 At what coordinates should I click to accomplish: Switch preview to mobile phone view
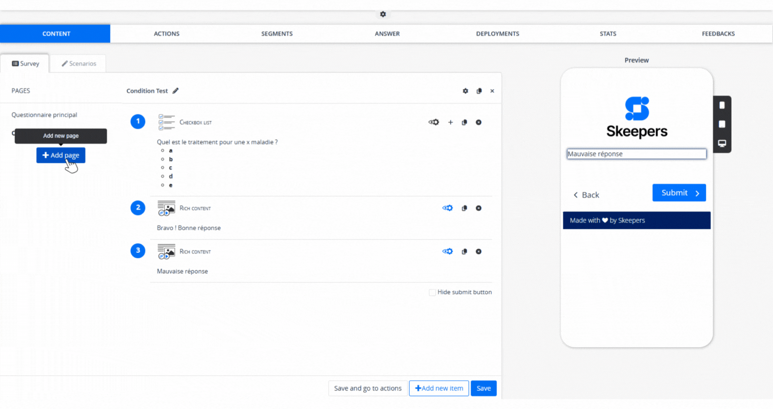(x=722, y=105)
